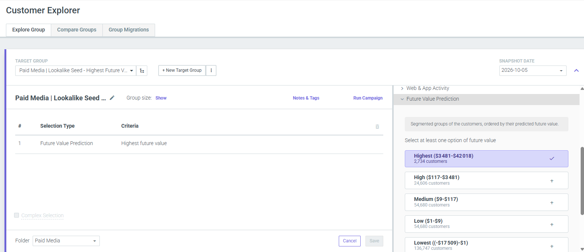Collapse the Future Value Prediction section
The height and width of the screenshot is (252, 584).
click(486, 99)
